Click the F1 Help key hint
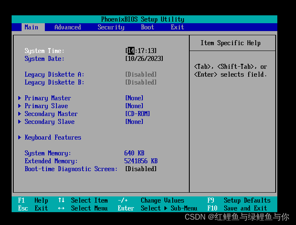Viewport: 296px width, 225px height. pos(33,201)
